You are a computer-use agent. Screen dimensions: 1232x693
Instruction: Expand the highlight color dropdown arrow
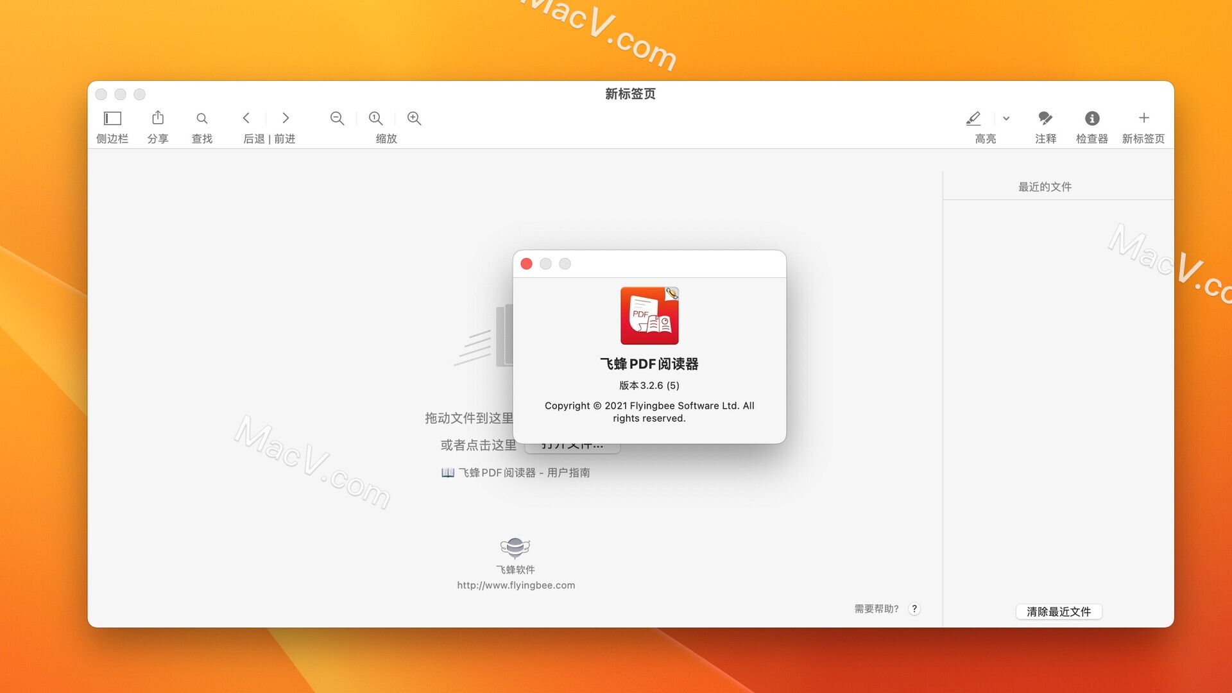click(1006, 118)
